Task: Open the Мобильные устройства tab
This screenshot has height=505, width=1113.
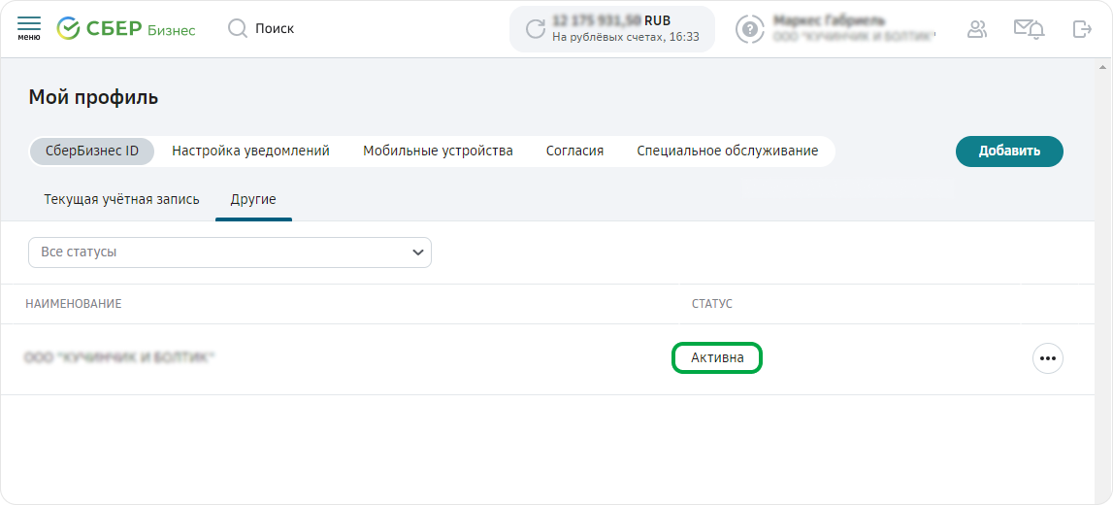Action: pyautogui.click(x=438, y=151)
